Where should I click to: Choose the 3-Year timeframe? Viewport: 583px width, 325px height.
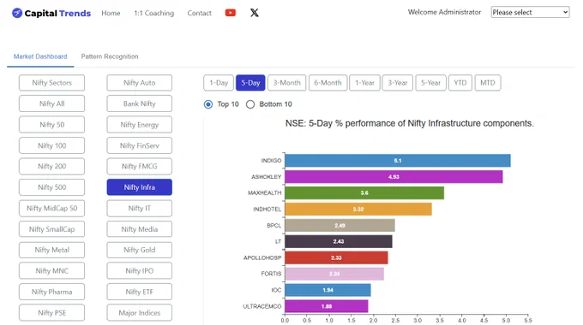pos(398,83)
